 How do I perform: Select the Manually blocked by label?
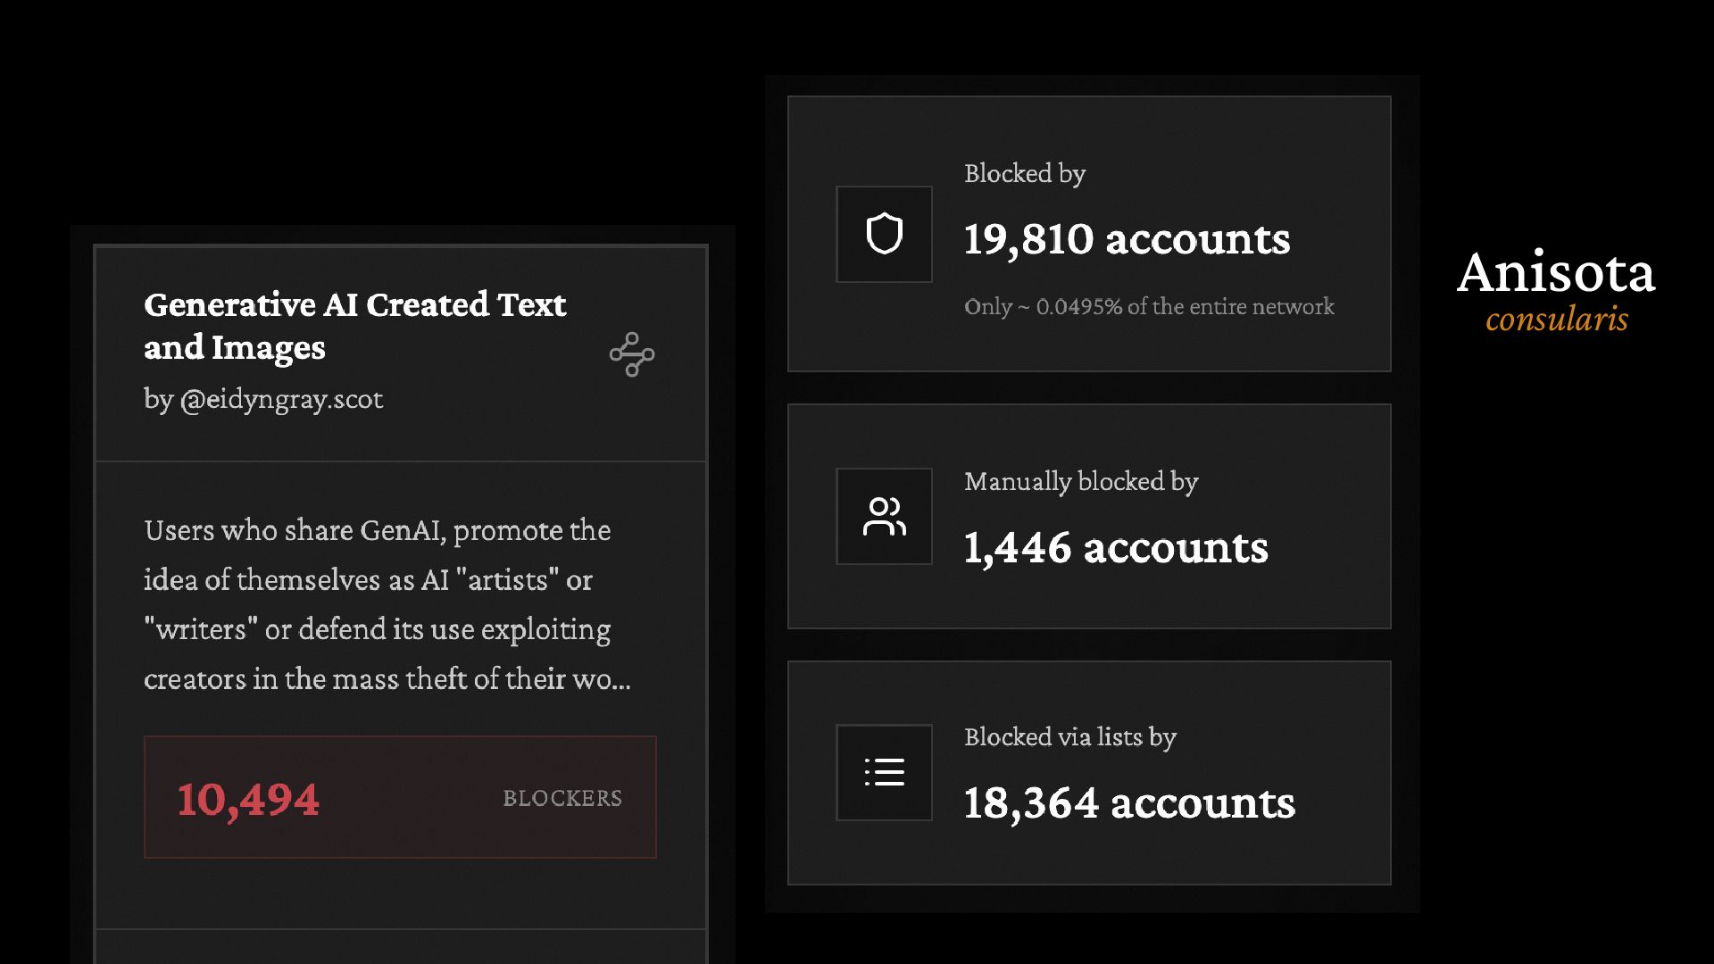(x=1081, y=482)
